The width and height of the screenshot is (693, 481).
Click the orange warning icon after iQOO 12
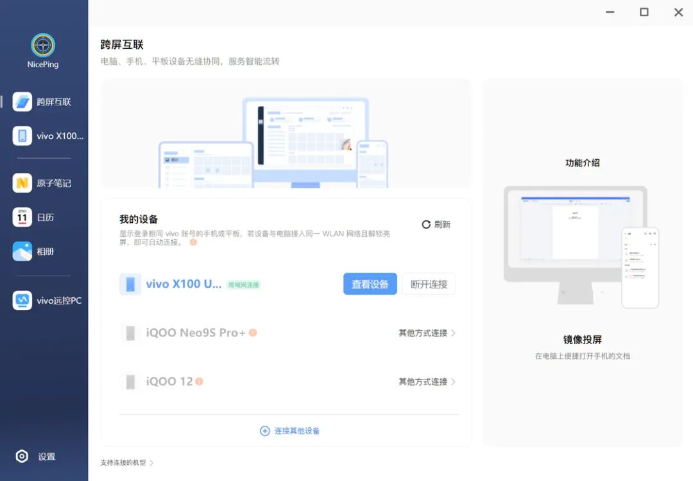200,381
